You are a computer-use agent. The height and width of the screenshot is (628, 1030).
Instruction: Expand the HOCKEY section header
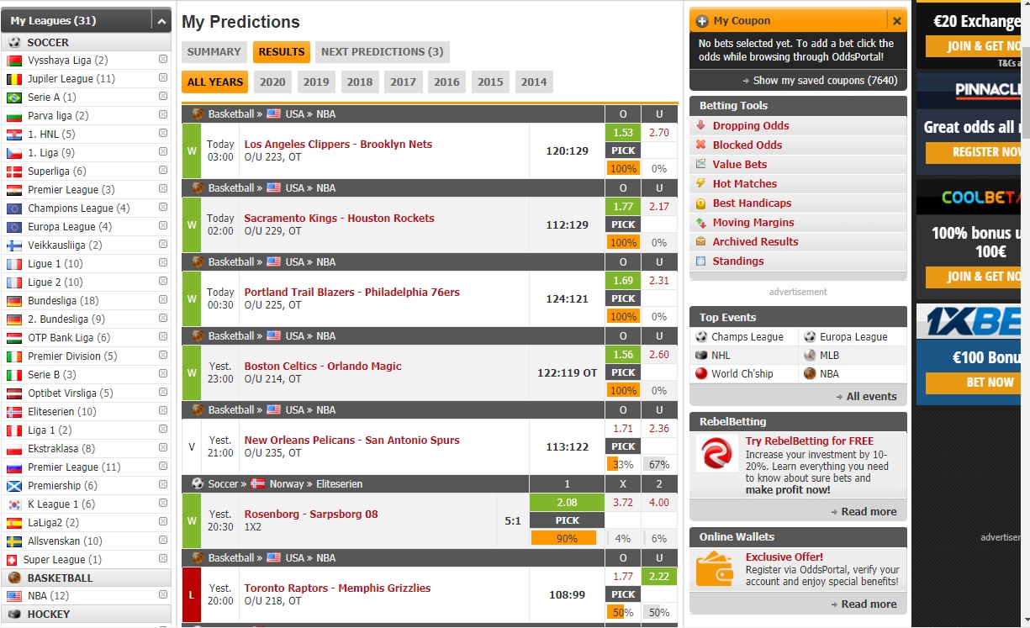[x=87, y=614]
